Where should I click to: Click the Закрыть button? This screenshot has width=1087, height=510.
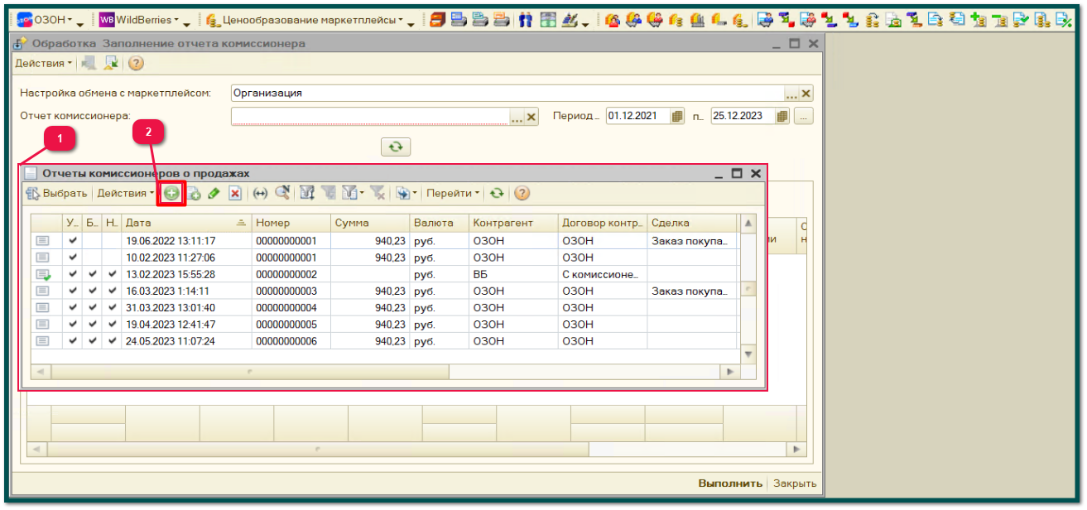point(795,484)
